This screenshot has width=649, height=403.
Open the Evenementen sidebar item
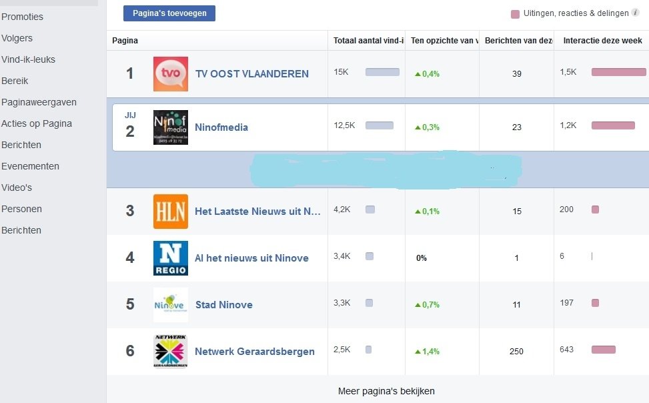[x=31, y=166]
